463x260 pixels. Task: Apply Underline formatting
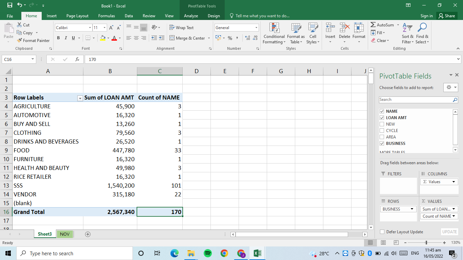coord(73,38)
